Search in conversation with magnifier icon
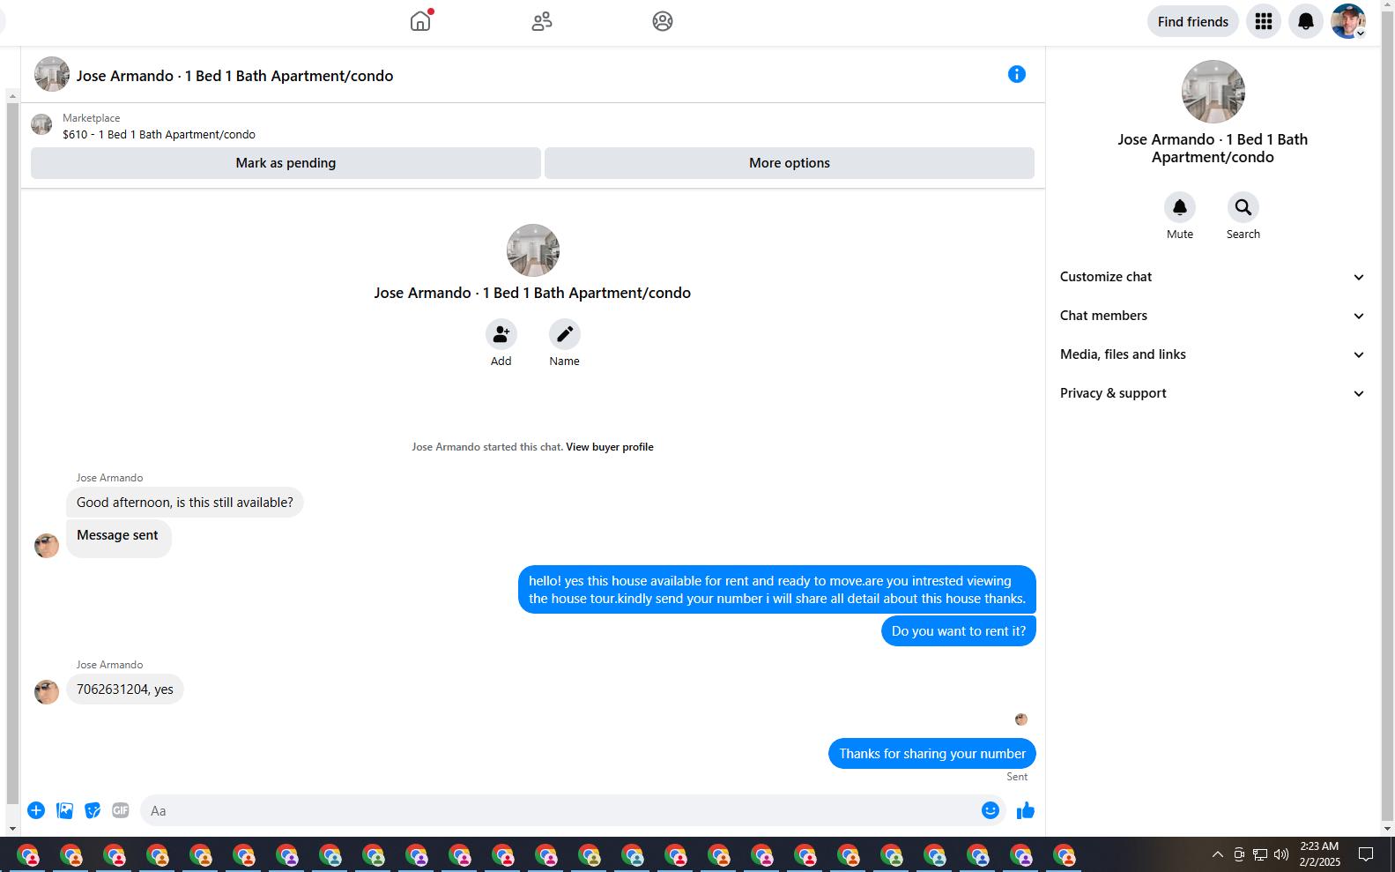1395x872 pixels. coord(1243,207)
